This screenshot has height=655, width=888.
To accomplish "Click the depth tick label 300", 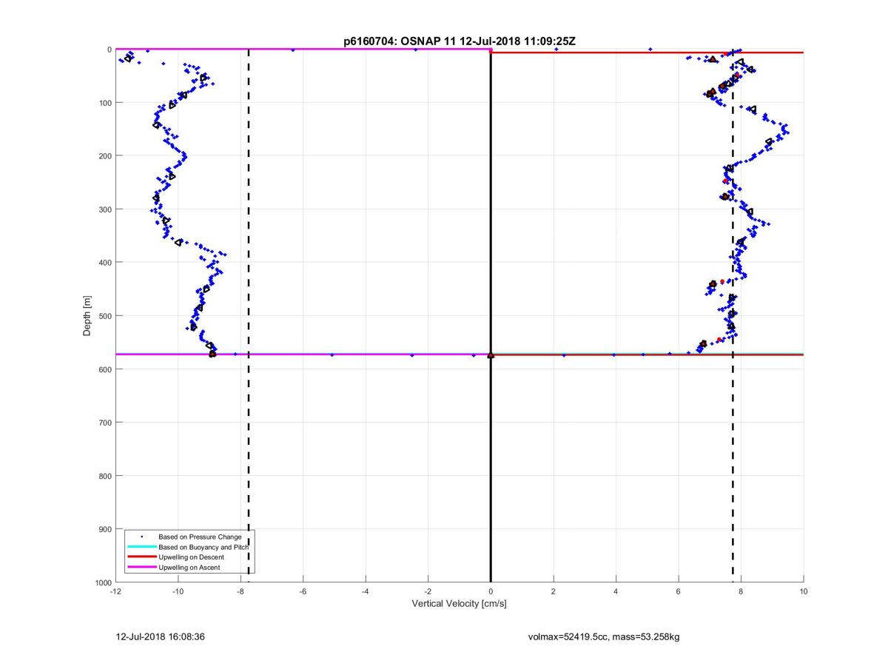I will coord(105,209).
